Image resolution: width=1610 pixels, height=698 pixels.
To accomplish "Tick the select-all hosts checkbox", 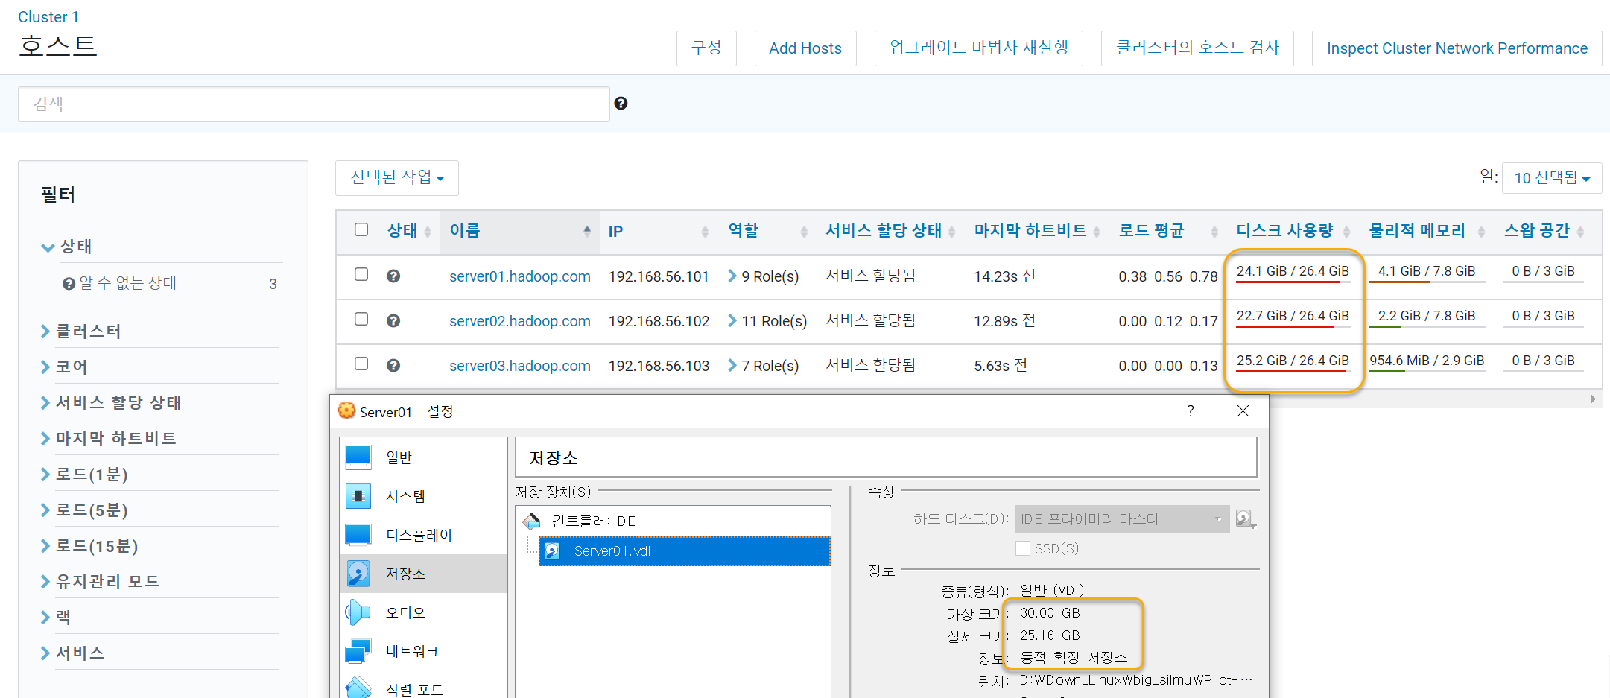I will (x=361, y=229).
